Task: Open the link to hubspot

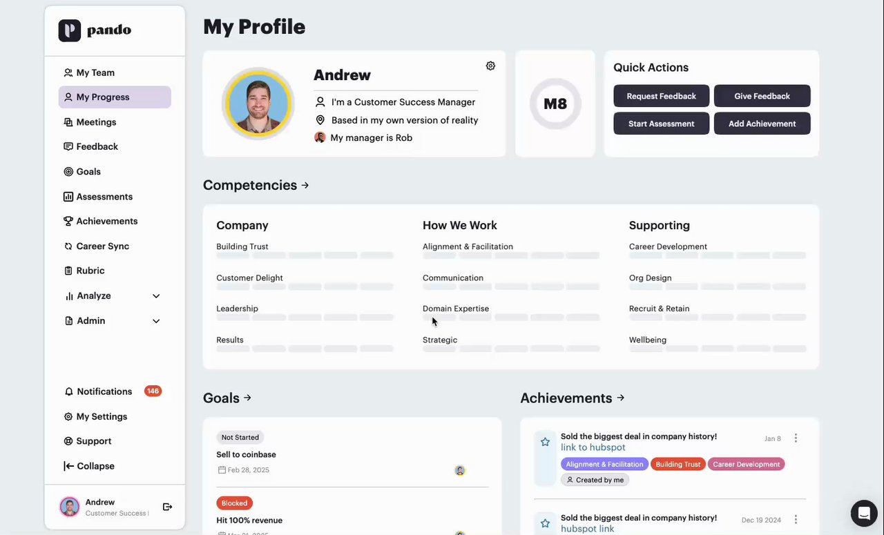Action: tap(593, 447)
